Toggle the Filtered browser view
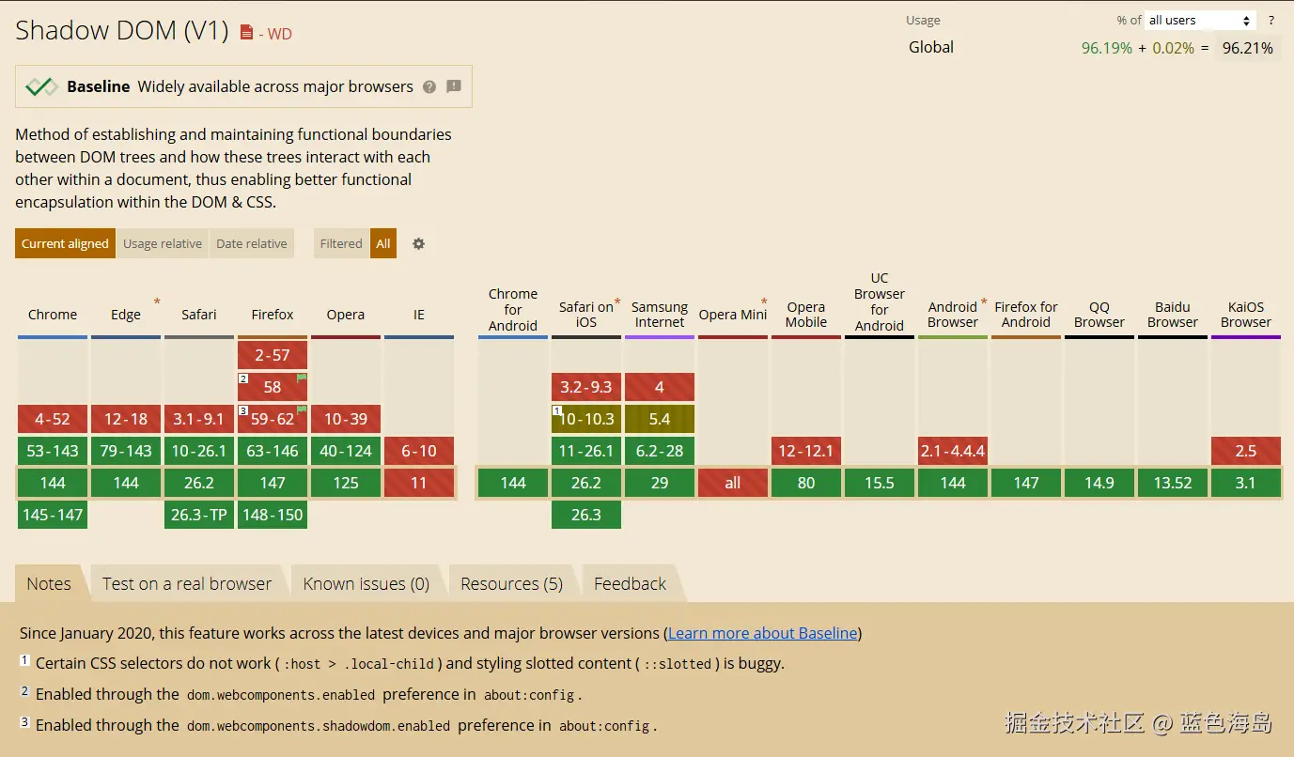The width and height of the screenshot is (1294, 757). pyautogui.click(x=341, y=243)
